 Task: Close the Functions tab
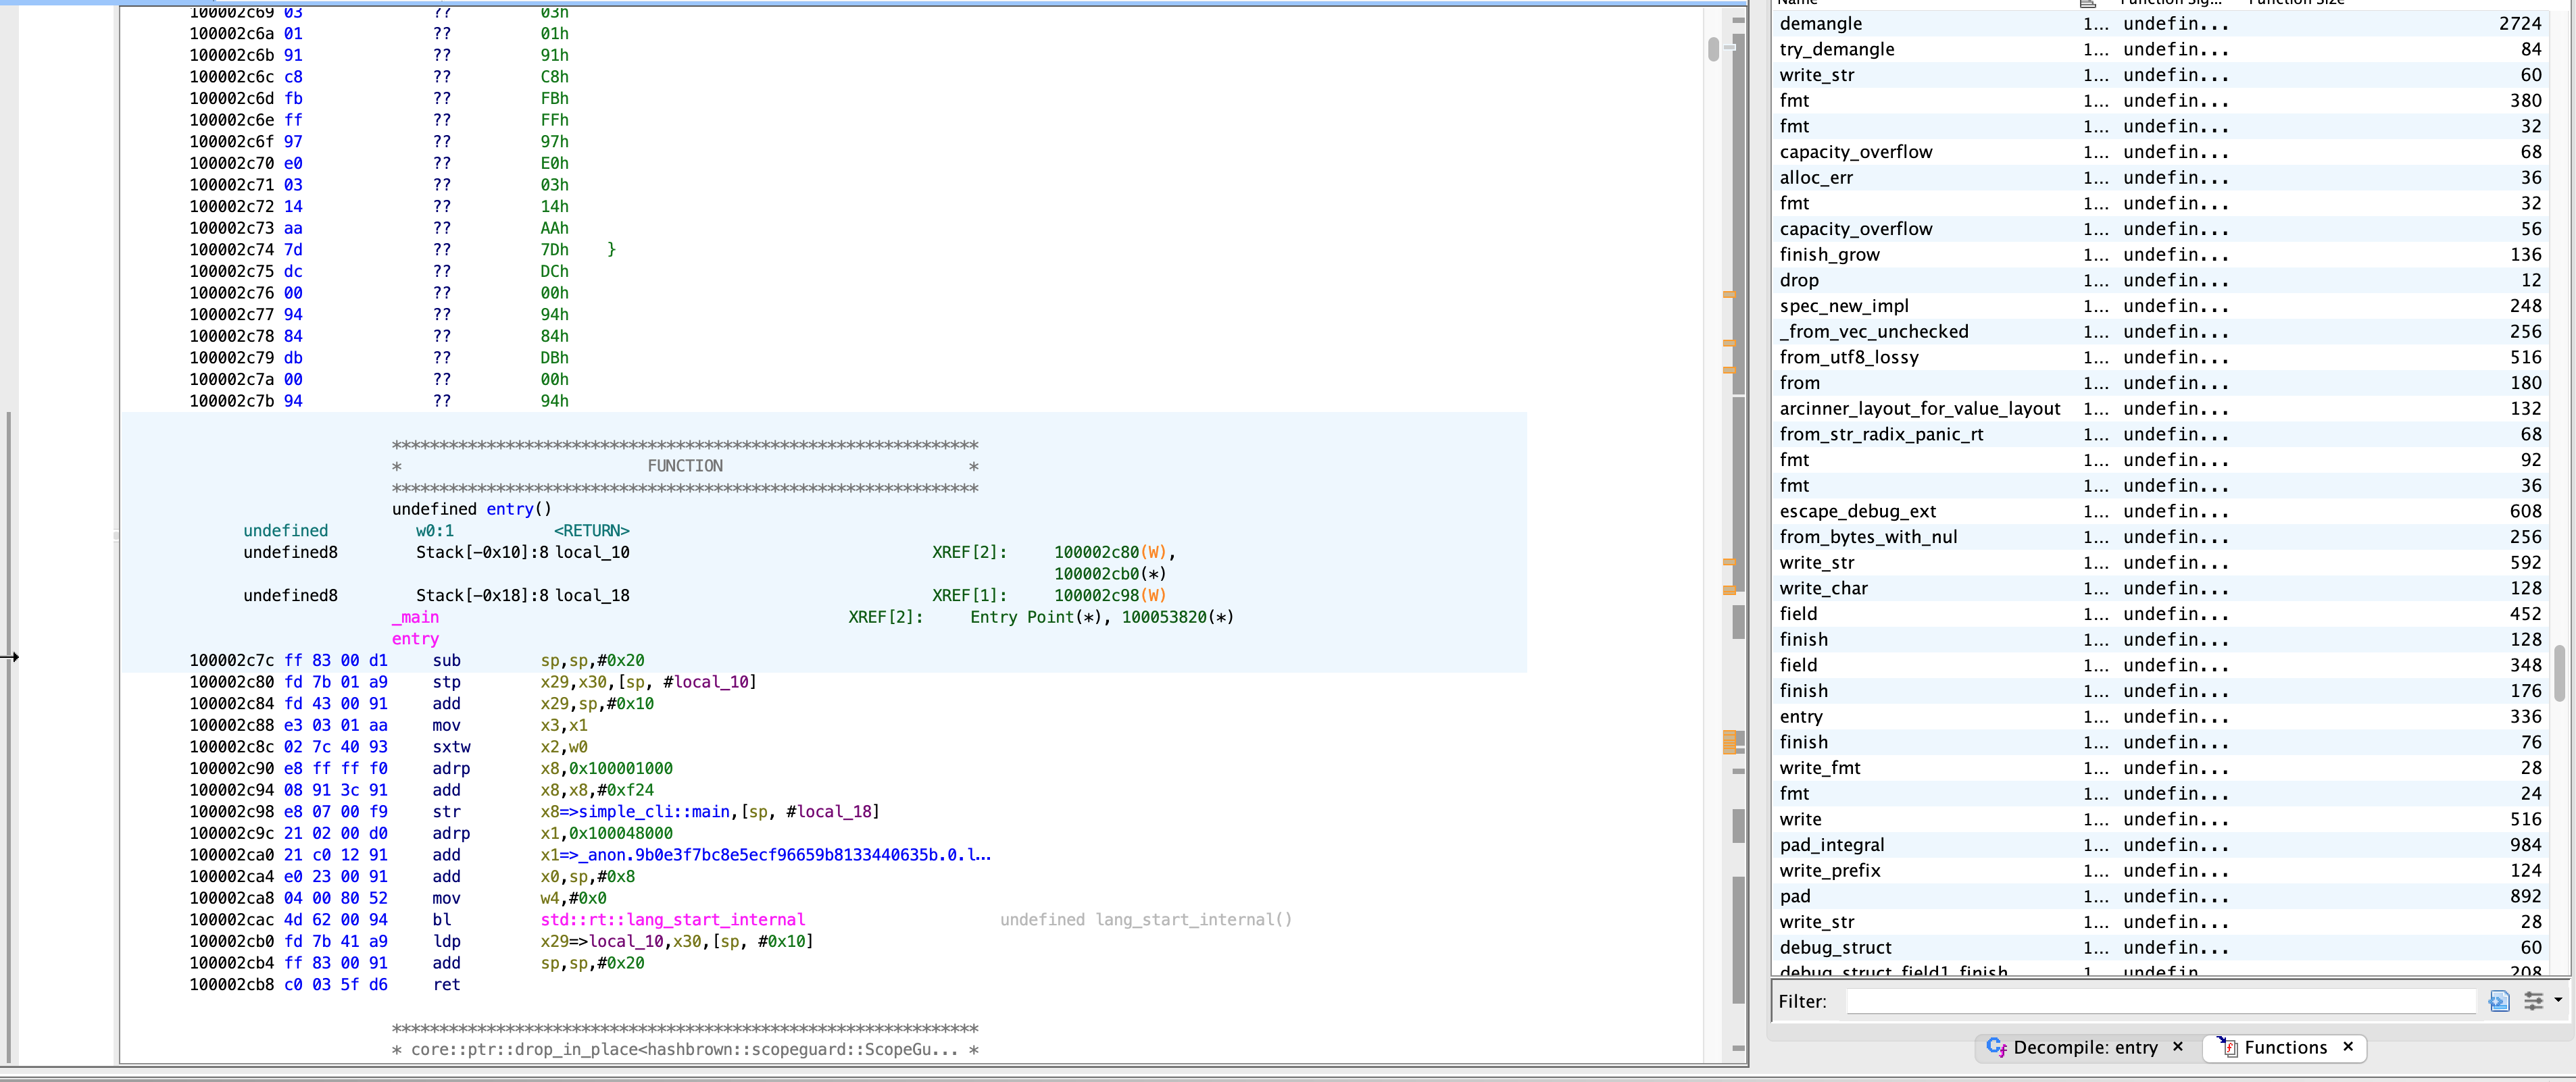point(2348,1046)
